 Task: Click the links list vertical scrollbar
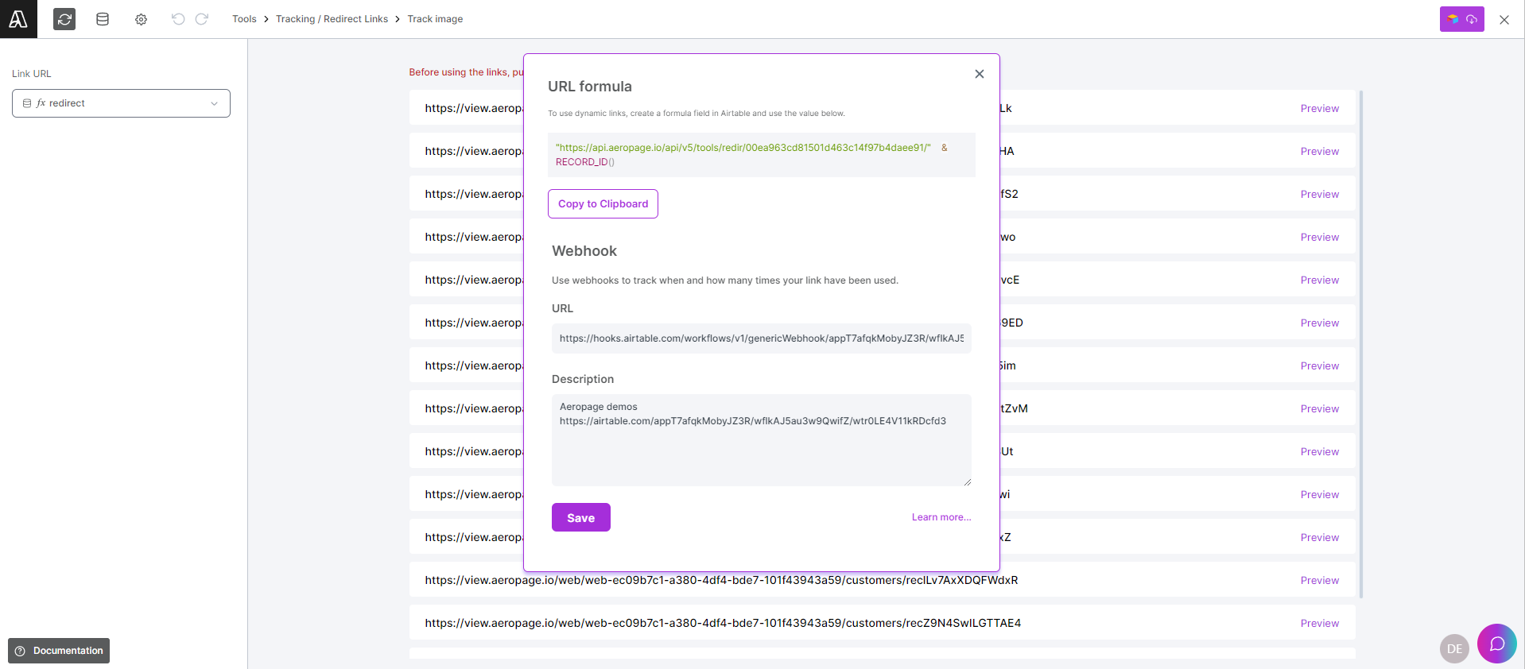click(1361, 343)
